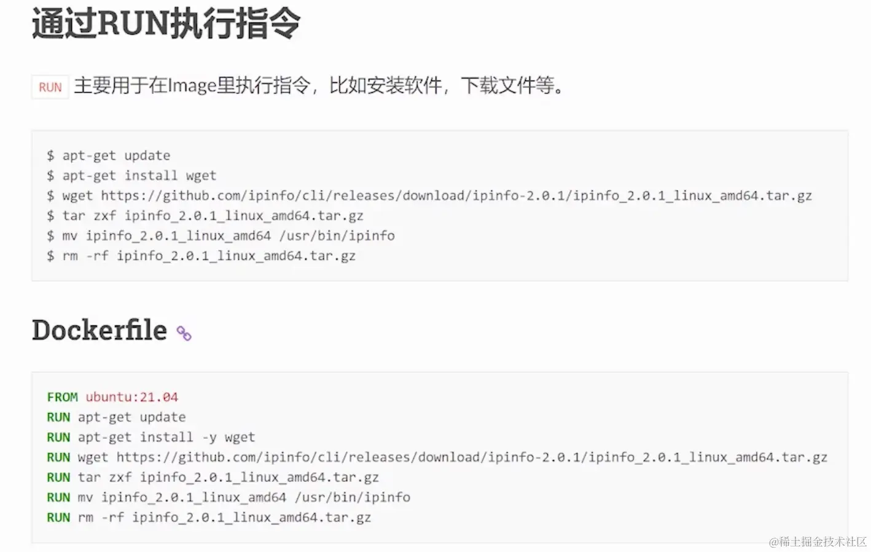Click the RUN rm -rf line in the Dockerfile
The width and height of the screenshot is (871, 552).
(209, 518)
